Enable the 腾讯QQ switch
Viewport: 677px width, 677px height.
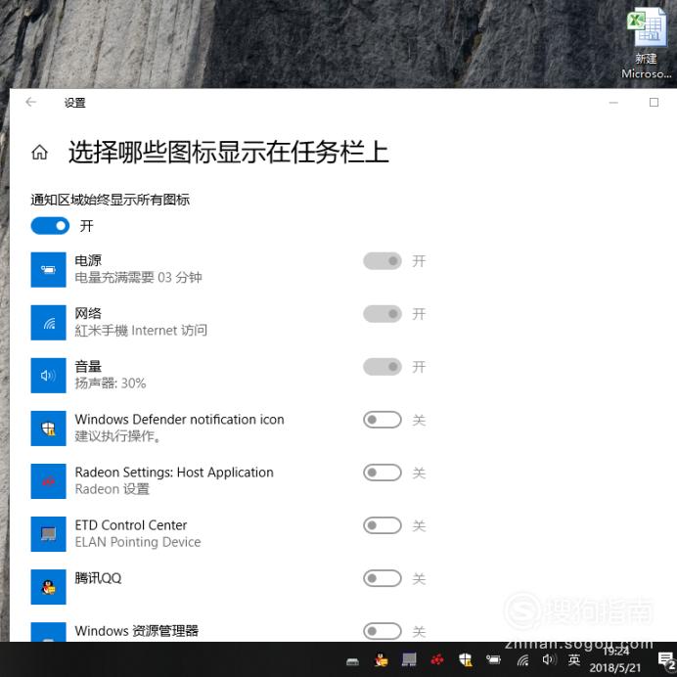pos(383,578)
